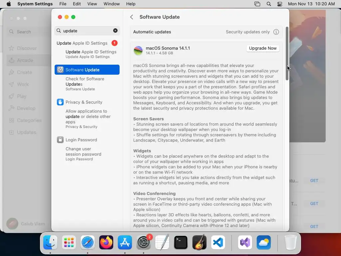Click the red Apple ID notification badge

[x=115, y=43]
